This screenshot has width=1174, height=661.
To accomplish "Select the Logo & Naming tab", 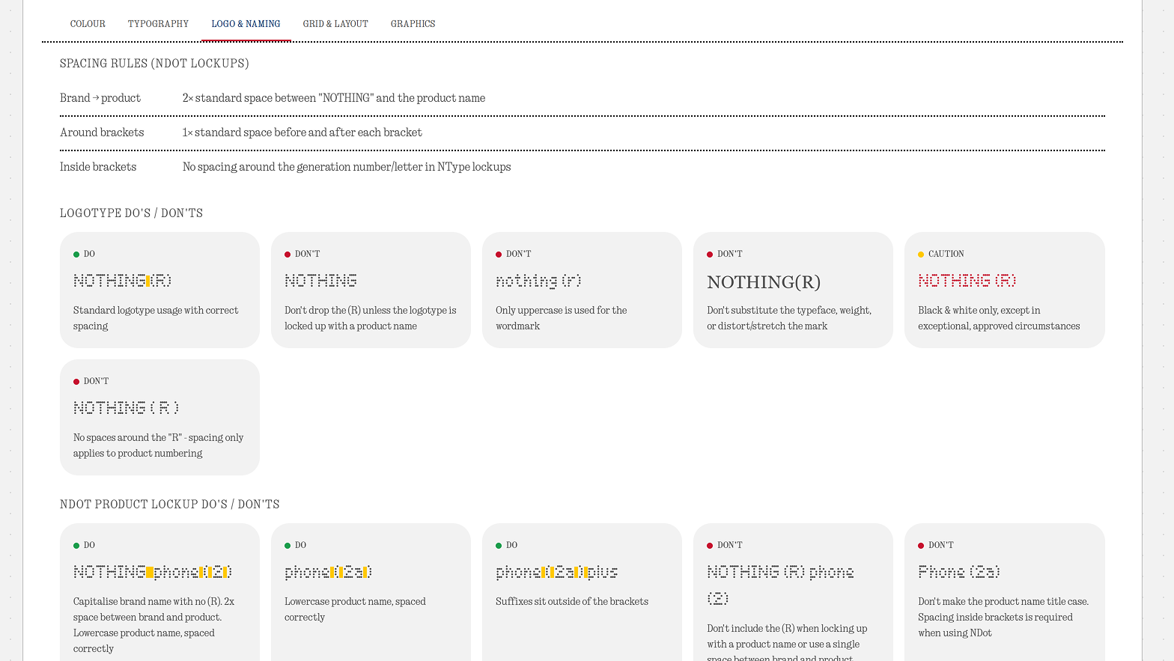I will coord(246,24).
